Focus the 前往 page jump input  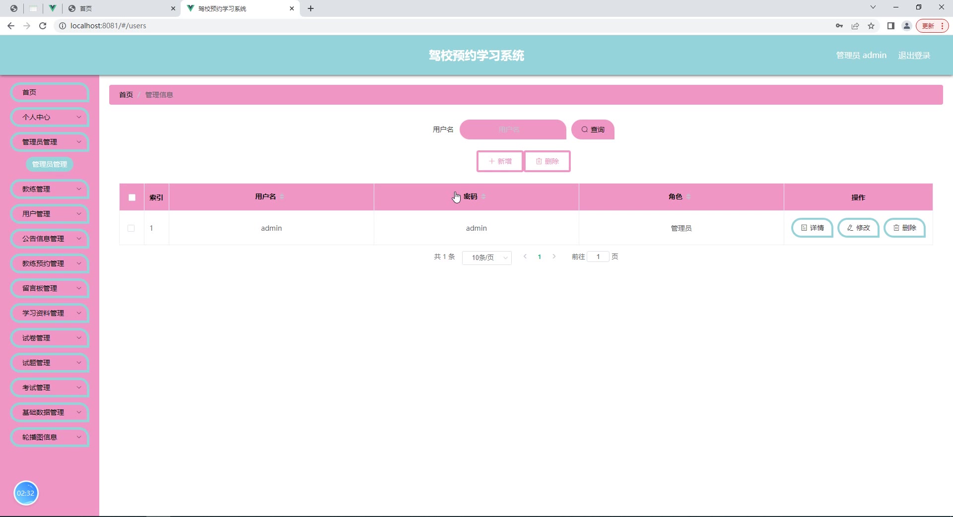(x=598, y=257)
